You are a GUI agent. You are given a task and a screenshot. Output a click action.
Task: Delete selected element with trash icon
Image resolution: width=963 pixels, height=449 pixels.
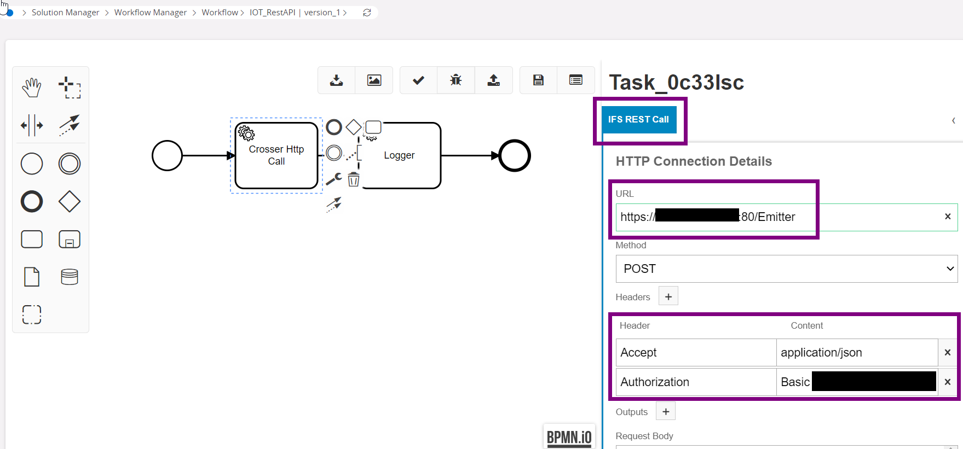coord(354,179)
